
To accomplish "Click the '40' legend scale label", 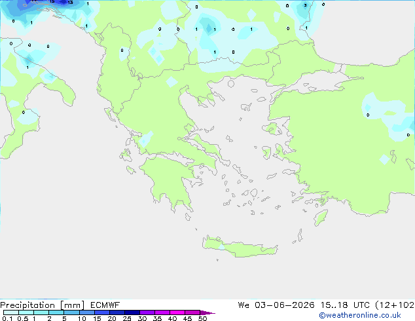I will click(x=172, y=318).
